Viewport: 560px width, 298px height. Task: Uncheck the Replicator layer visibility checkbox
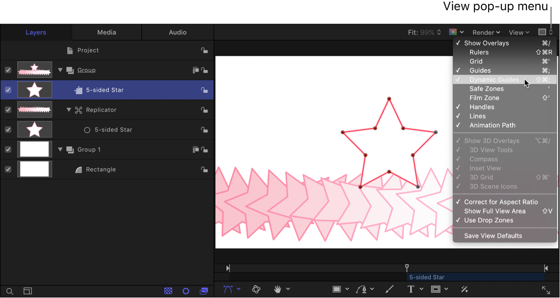[8, 109]
